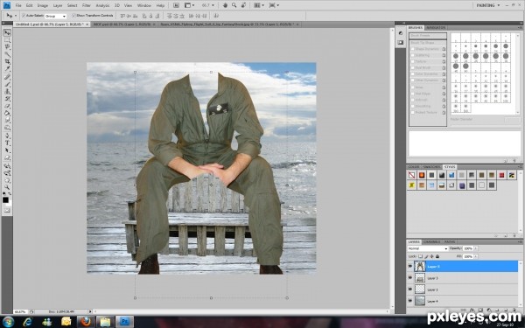Click the Brush Presets button
Image resolution: width=525 pixels, height=328 pixels.
click(x=428, y=36)
